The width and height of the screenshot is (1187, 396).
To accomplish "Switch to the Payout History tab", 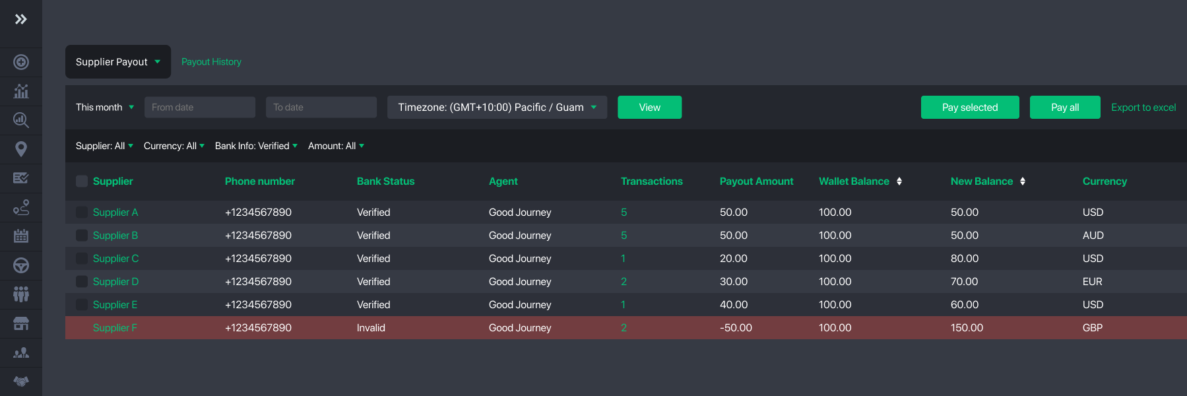I will pos(211,62).
